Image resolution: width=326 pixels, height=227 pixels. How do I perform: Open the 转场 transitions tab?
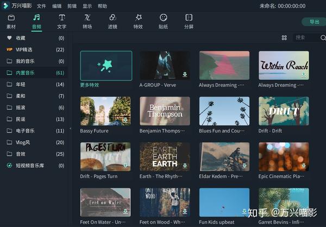(x=87, y=22)
